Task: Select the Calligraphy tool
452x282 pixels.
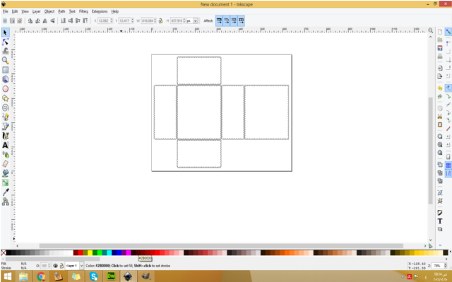Action: pos(5,135)
